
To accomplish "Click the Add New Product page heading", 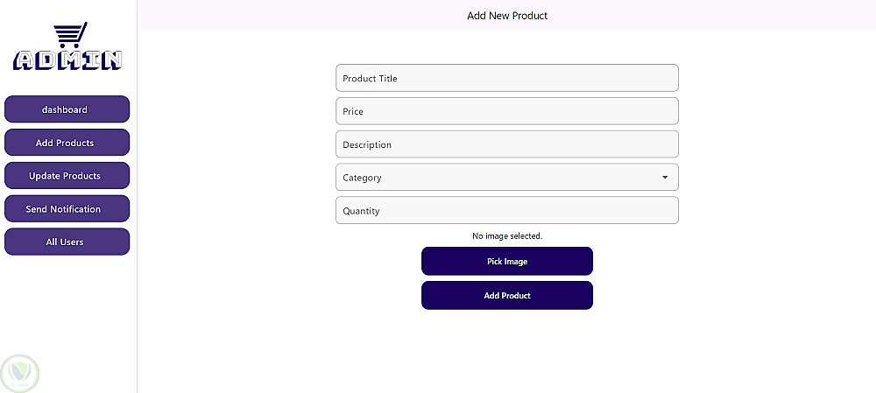I will (506, 16).
